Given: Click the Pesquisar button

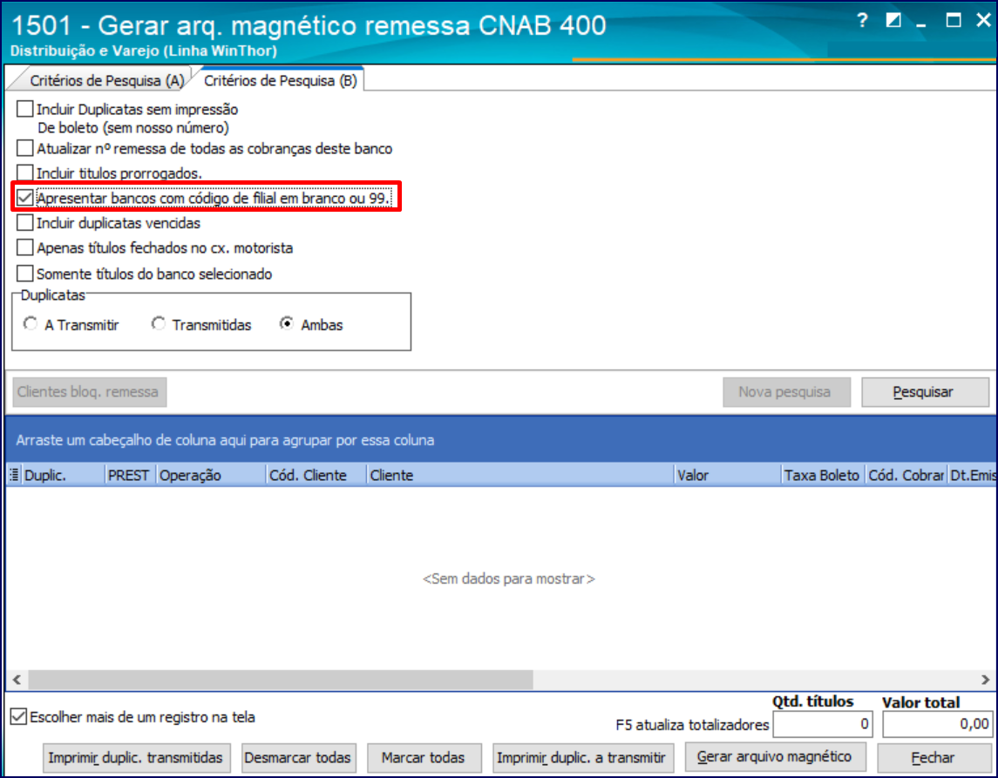Looking at the screenshot, I should [x=925, y=392].
